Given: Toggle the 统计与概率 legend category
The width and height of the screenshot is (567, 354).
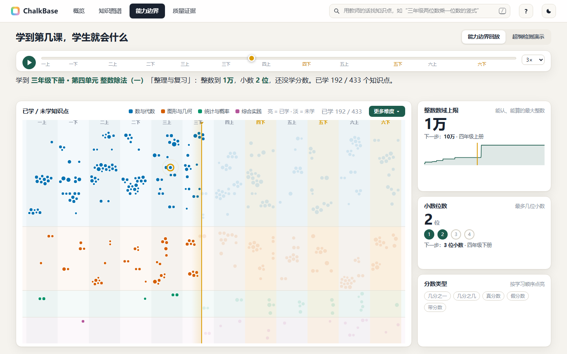Looking at the screenshot, I should (x=214, y=111).
